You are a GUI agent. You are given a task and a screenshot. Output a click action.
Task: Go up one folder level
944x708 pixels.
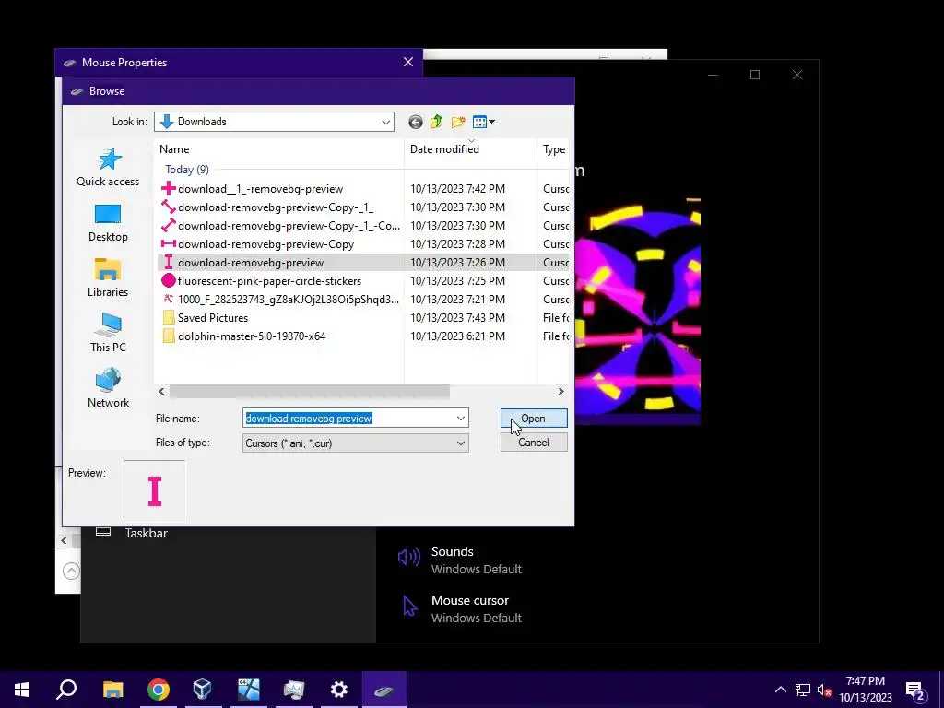(436, 123)
